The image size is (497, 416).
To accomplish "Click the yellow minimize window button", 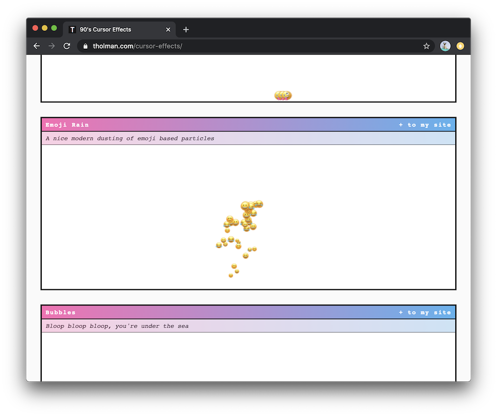I will (45, 28).
